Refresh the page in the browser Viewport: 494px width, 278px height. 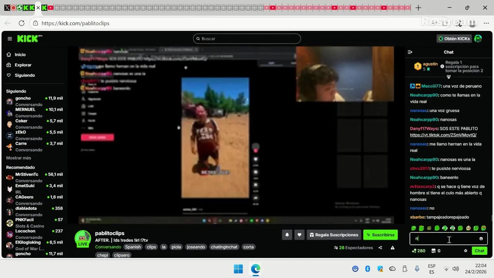22,23
